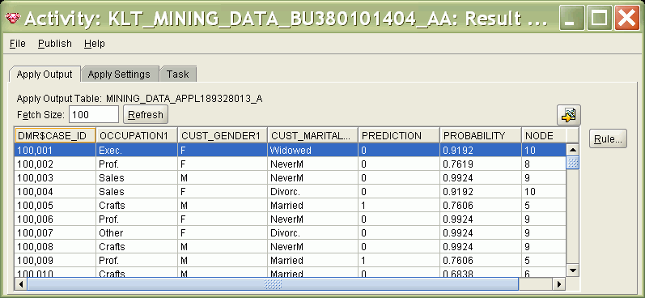Select case ID 100,008 cell
645x298 pixels.
55,246
